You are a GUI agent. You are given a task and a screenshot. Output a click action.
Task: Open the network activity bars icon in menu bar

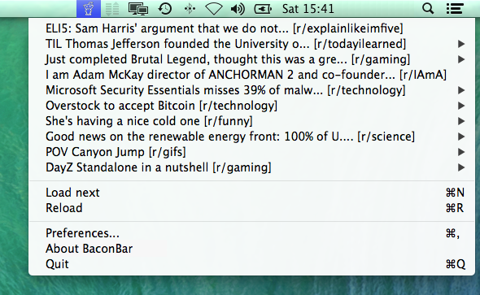(x=112, y=9)
